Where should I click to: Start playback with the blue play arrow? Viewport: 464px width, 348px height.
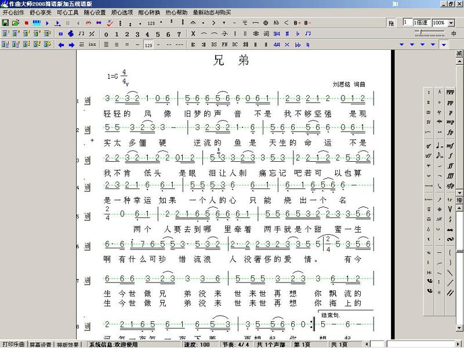click(x=47, y=23)
